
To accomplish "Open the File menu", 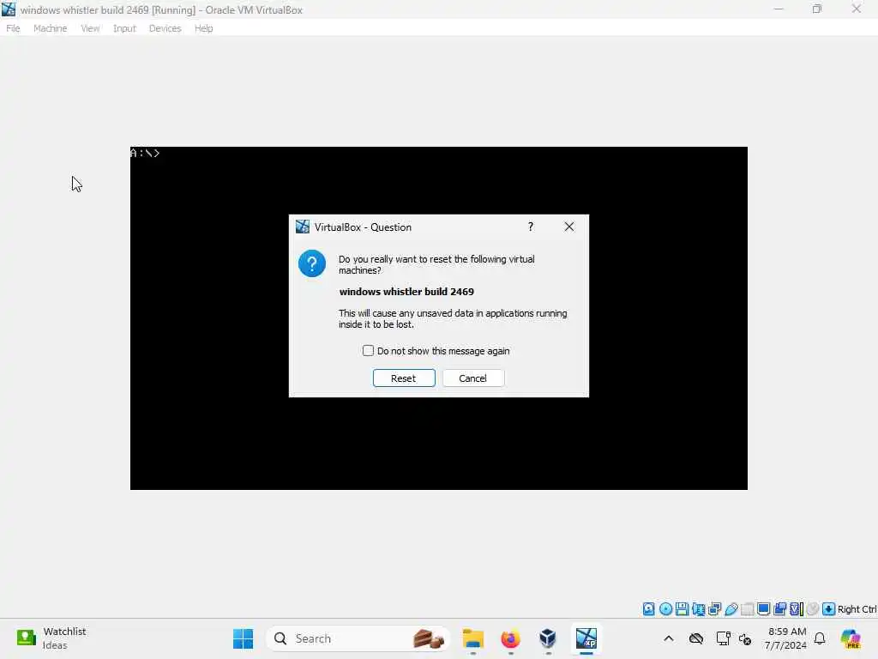I will pos(13,28).
